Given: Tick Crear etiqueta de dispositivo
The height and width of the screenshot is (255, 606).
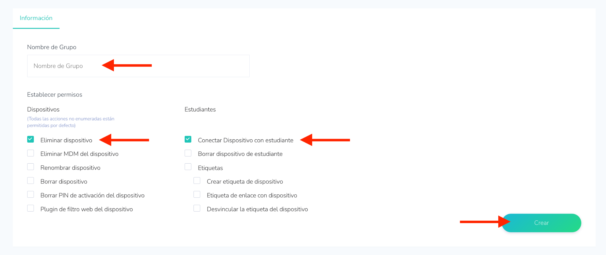Looking at the screenshot, I should pyautogui.click(x=197, y=181).
